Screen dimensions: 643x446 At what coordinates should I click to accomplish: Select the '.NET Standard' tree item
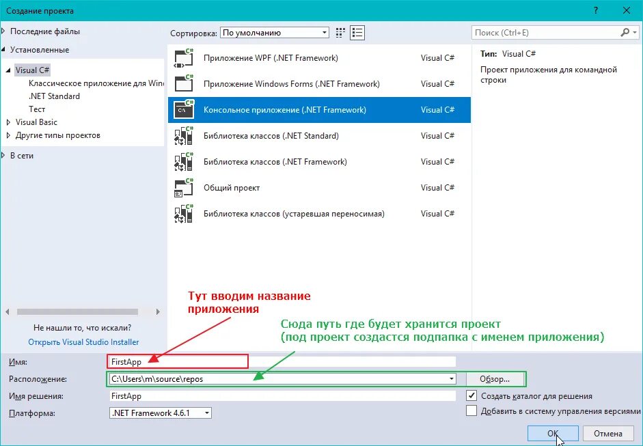[x=54, y=96]
